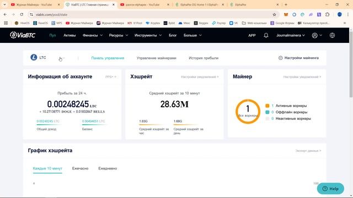353x198 pixels.
Task: Click the gray Неактивные воркеры swatch
Action: pos(267,119)
